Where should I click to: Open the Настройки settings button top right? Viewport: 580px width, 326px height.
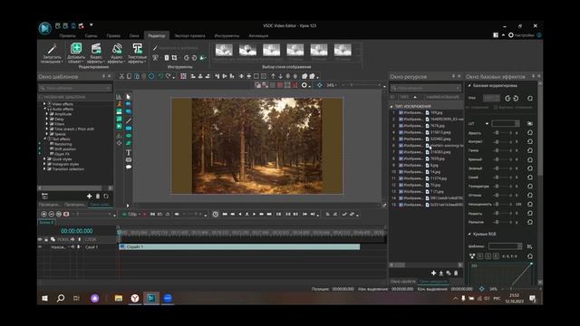(521, 35)
